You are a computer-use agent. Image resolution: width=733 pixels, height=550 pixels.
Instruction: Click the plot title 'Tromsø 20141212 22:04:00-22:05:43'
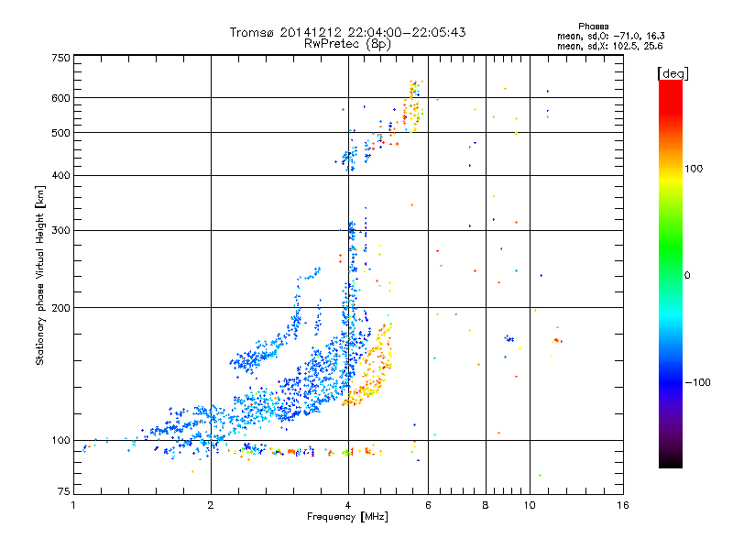click(347, 32)
